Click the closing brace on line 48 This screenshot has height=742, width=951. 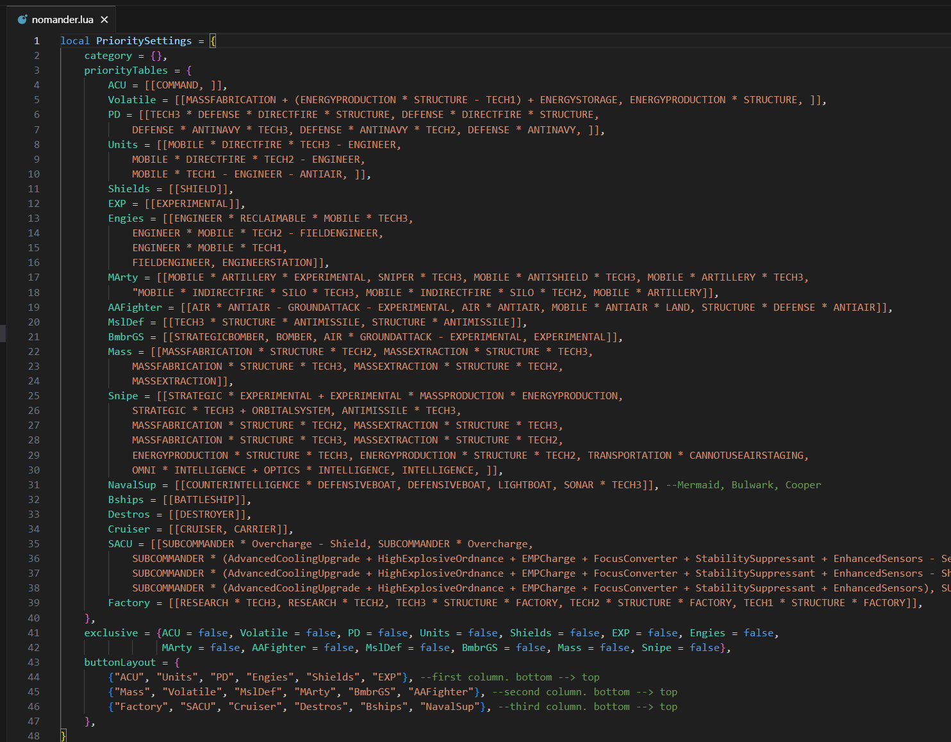(63, 736)
